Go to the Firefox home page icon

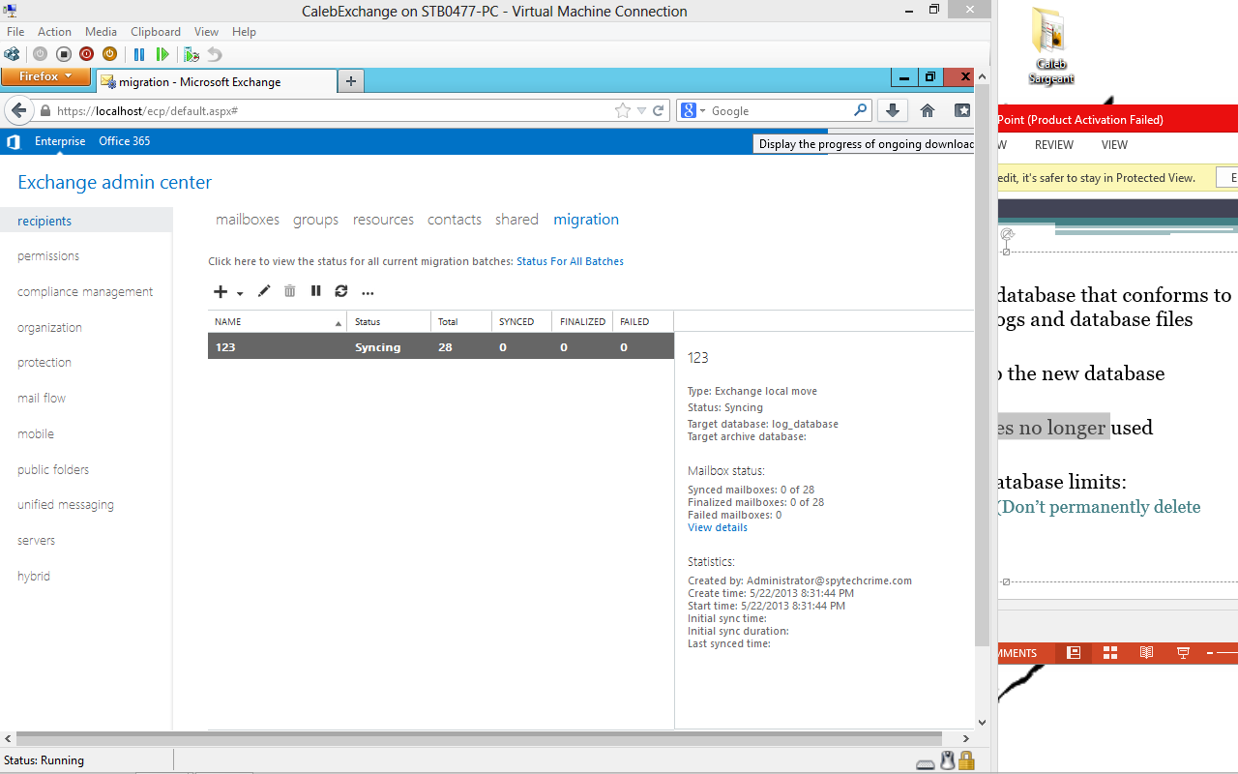928,110
